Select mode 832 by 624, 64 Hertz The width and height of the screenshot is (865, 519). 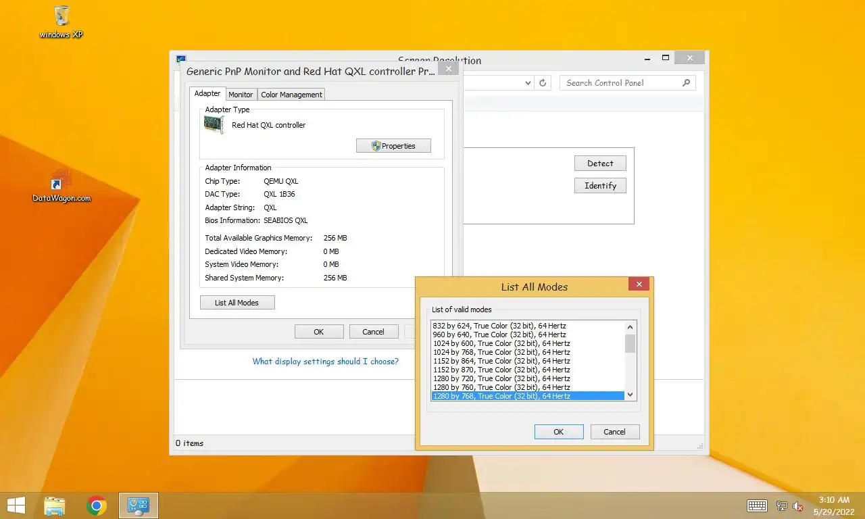pyautogui.click(x=528, y=326)
